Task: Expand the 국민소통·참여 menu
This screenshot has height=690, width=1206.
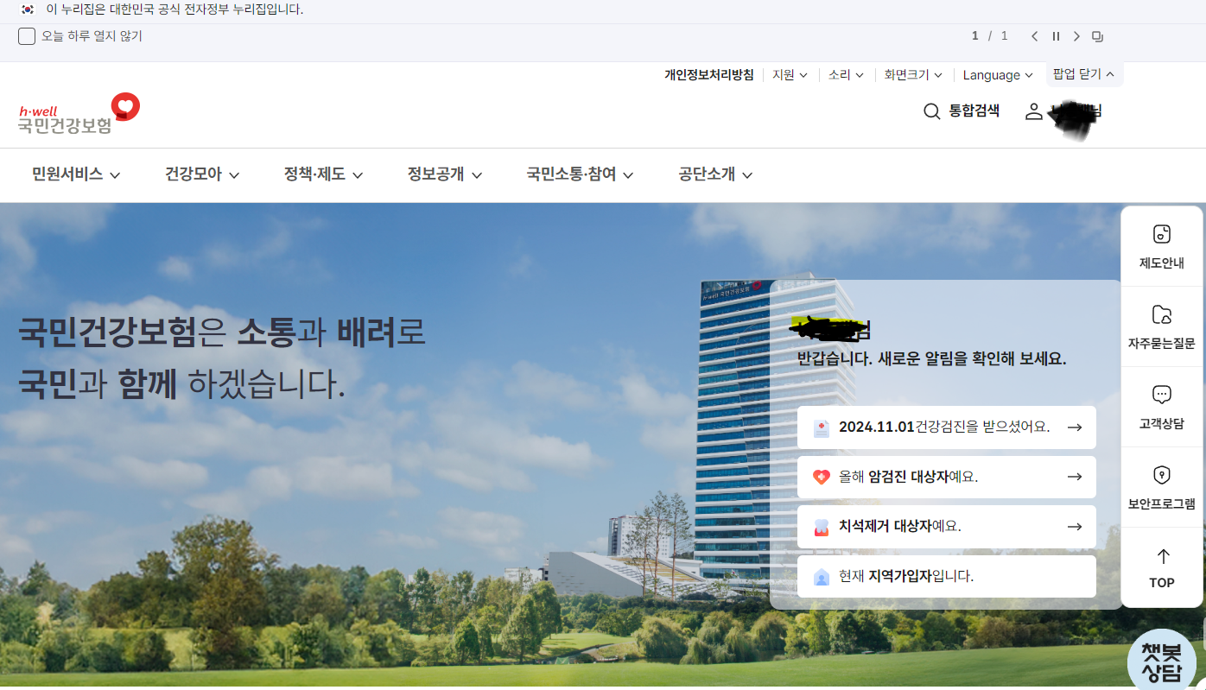Action: [x=580, y=174]
